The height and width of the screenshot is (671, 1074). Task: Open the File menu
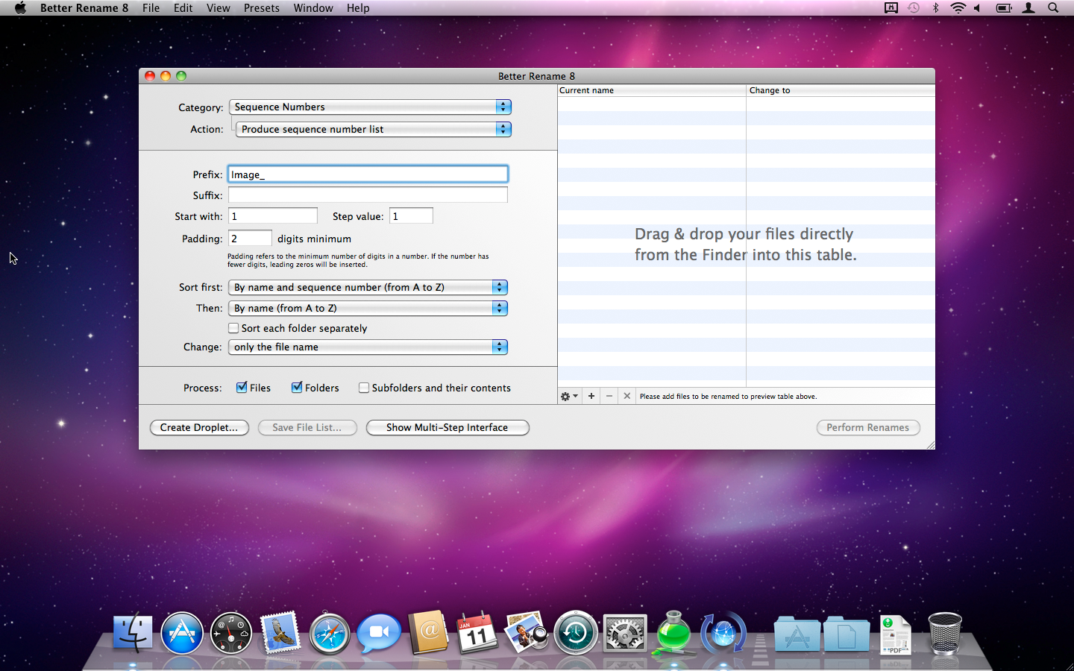[x=151, y=7]
